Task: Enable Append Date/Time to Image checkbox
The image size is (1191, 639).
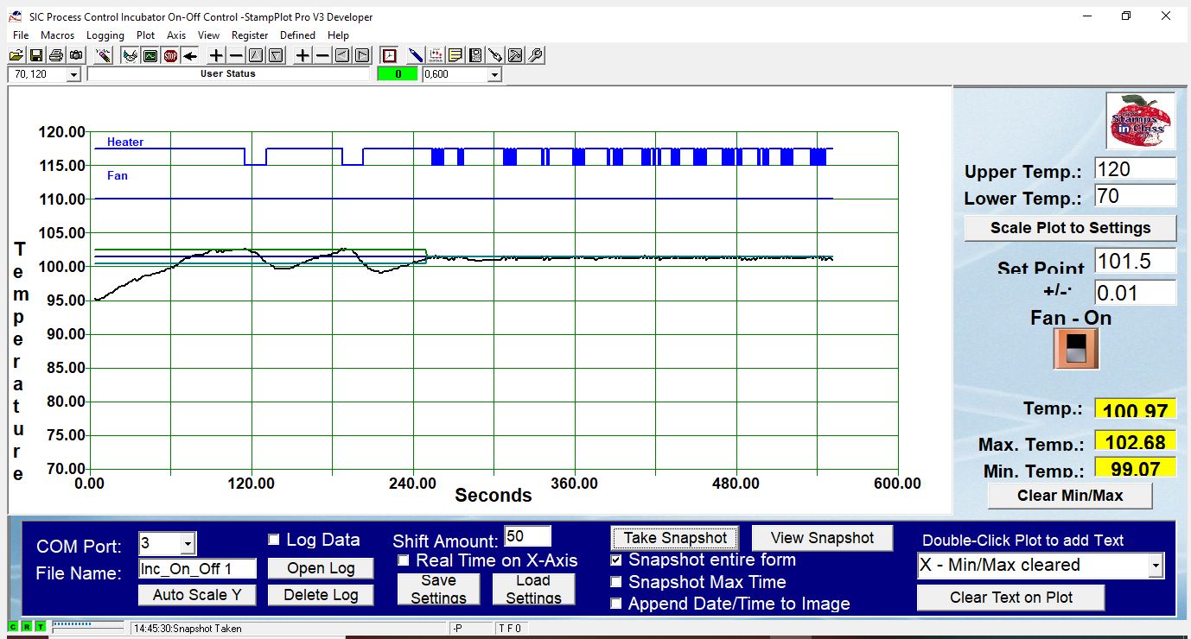Action: pyautogui.click(x=616, y=604)
